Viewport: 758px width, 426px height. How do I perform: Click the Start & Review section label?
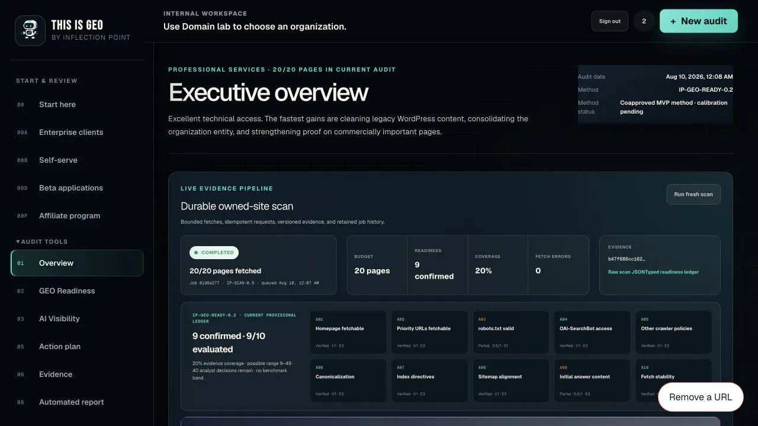[47, 81]
